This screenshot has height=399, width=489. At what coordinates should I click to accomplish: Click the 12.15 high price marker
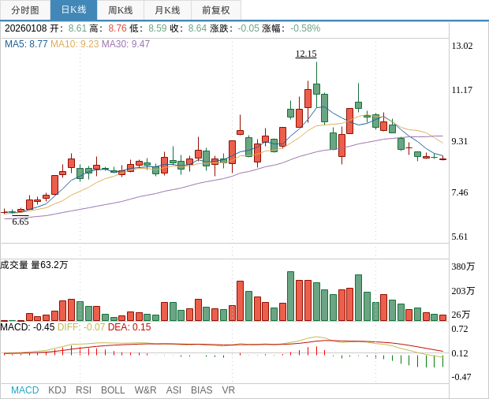click(306, 54)
